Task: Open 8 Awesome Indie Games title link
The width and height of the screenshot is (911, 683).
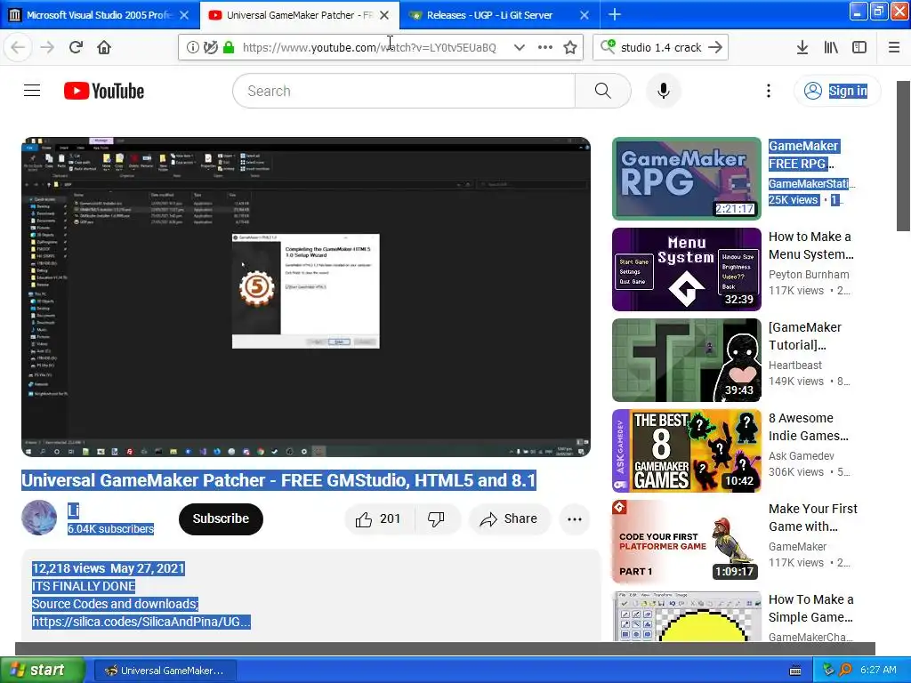Action: pos(809,427)
